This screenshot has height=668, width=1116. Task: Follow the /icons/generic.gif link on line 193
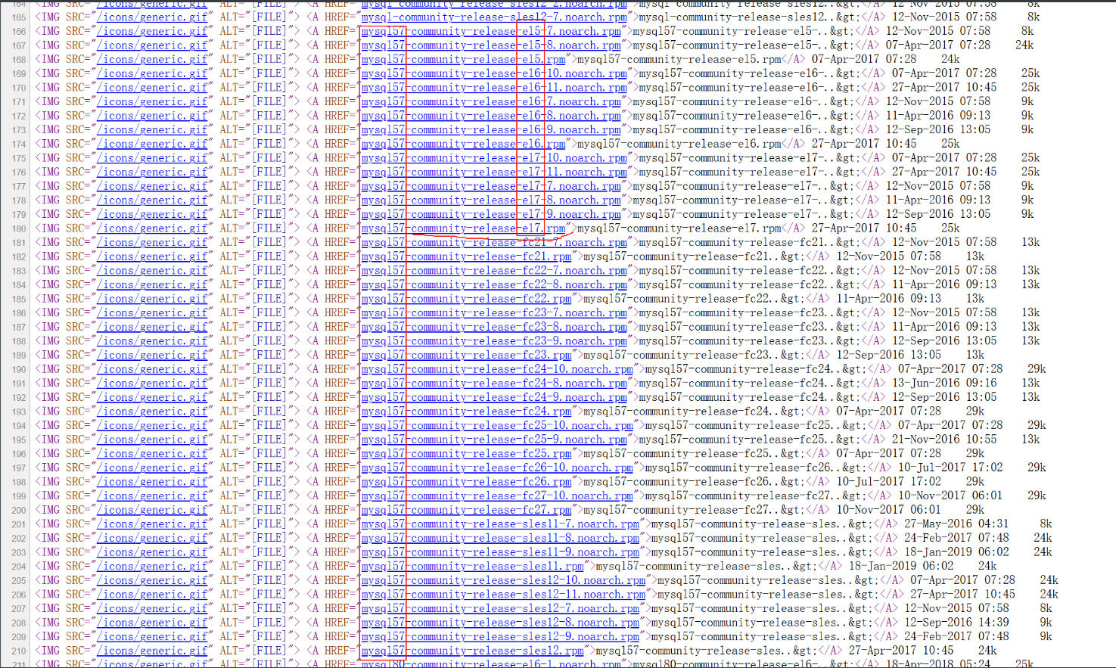point(152,412)
